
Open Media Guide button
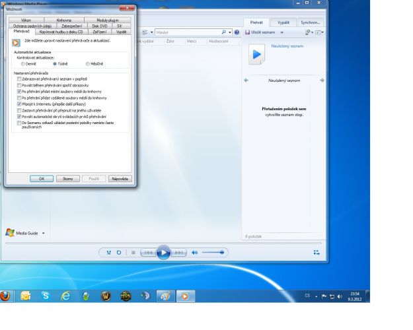tap(22, 233)
